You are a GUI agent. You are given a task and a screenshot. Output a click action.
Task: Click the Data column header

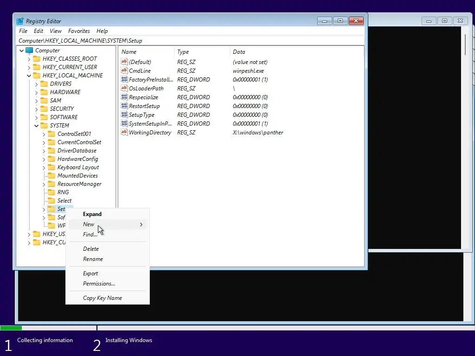click(x=297, y=52)
